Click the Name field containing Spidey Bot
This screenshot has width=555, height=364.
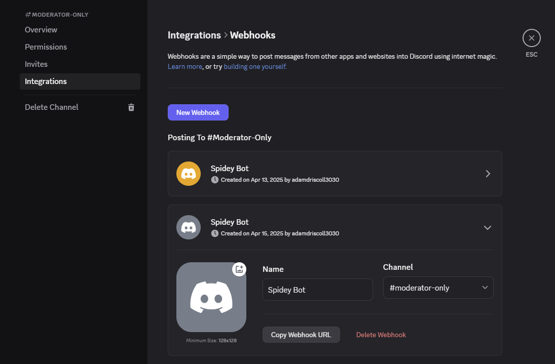coord(317,290)
